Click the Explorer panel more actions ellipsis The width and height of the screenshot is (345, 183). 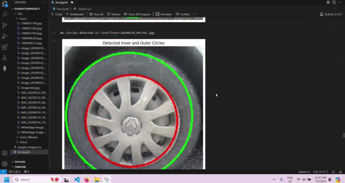coord(43,2)
